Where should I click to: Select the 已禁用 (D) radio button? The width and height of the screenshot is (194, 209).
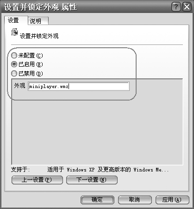click(14, 73)
